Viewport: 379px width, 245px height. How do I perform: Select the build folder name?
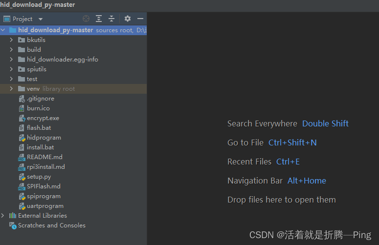[34, 49]
